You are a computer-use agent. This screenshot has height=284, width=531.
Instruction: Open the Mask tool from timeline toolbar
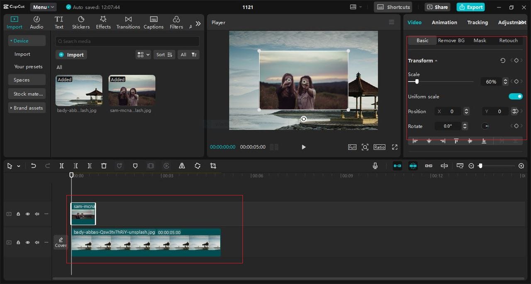[x=135, y=166]
